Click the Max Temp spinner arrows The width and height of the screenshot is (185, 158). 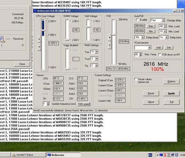pyautogui.click(x=141, y=54)
